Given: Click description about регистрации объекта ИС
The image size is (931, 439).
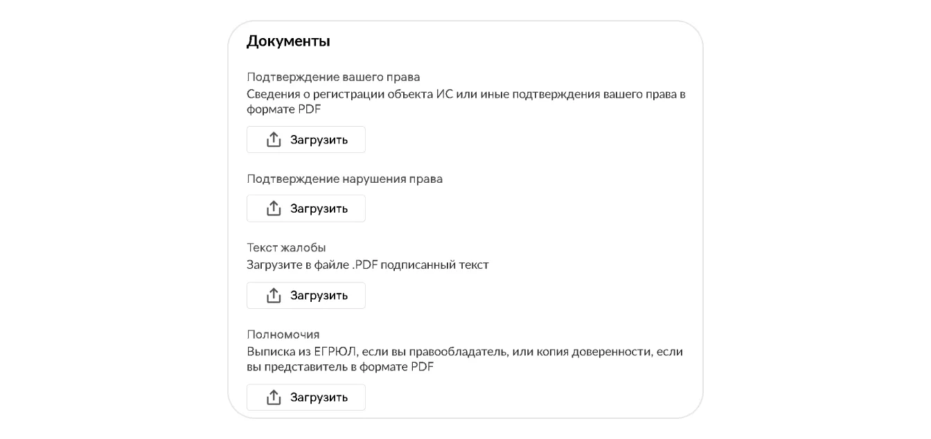Looking at the screenshot, I should tap(465, 94).
